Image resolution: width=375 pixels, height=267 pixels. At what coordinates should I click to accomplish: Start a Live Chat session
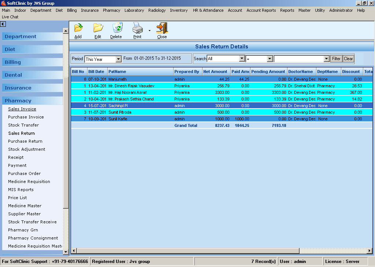[x=10, y=17]
